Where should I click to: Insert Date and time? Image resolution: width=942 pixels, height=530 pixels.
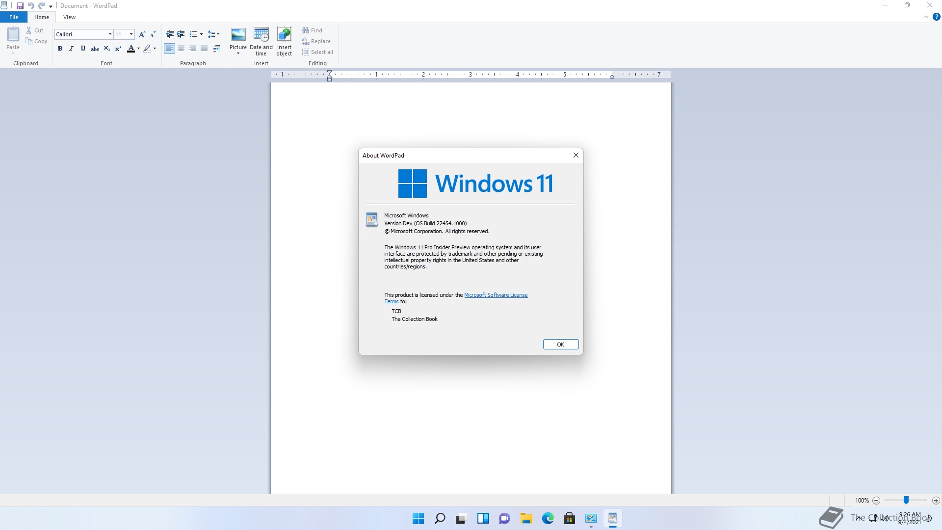[x=261, y=41]
